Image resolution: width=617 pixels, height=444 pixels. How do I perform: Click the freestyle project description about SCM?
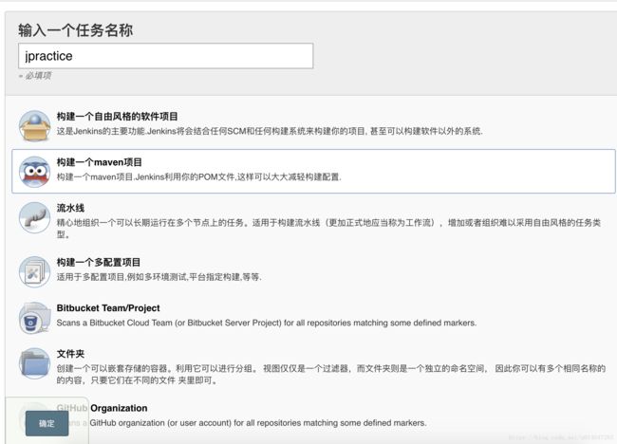click(270, 131)
